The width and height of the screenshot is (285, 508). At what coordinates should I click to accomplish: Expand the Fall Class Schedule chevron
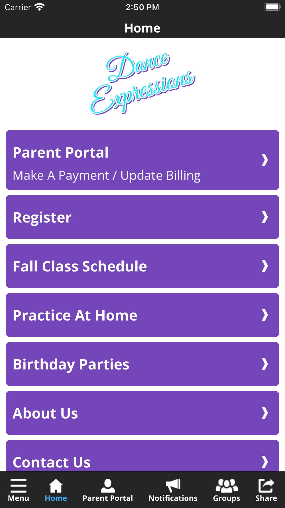[265, 266]
